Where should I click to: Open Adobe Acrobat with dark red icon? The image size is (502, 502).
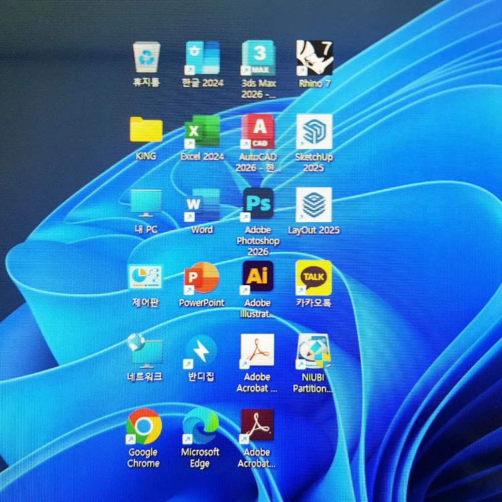click(257, 426)
